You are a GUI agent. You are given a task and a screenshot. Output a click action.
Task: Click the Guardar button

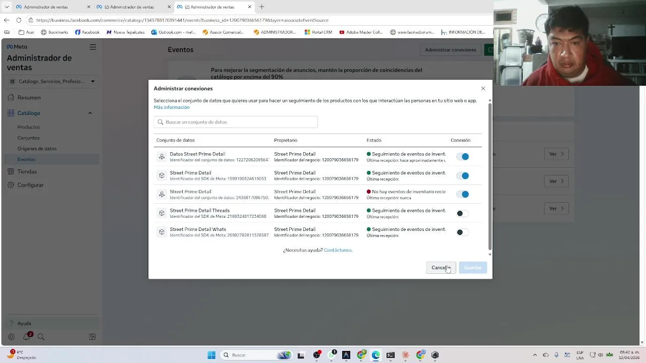(473, 268)
